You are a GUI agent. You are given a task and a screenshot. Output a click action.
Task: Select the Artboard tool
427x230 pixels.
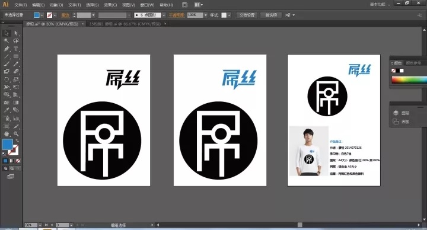7,126
